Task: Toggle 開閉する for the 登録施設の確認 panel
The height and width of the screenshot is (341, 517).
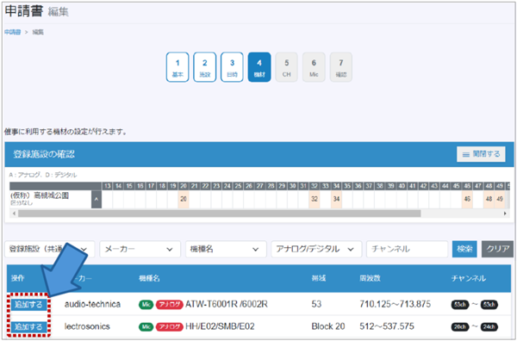Action: [x=481, y=154]
